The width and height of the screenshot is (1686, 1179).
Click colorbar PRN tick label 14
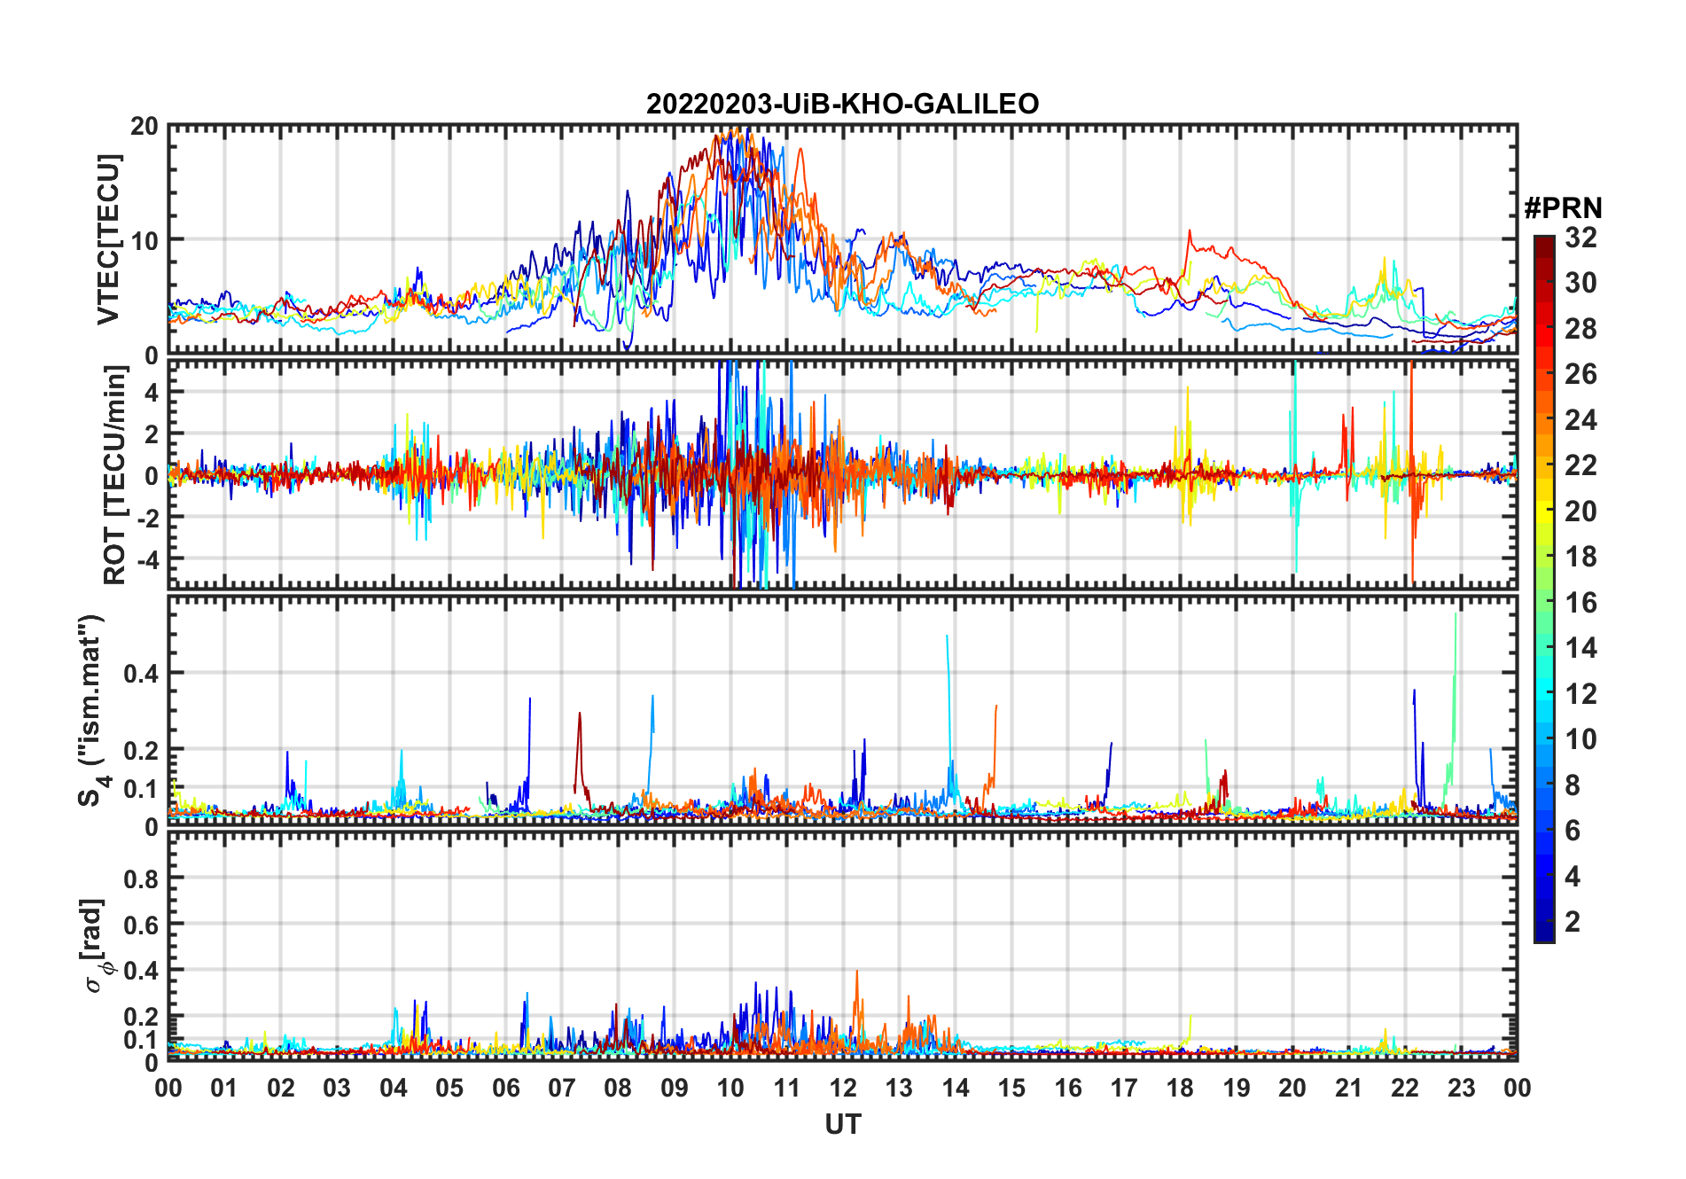point(1581,648)
